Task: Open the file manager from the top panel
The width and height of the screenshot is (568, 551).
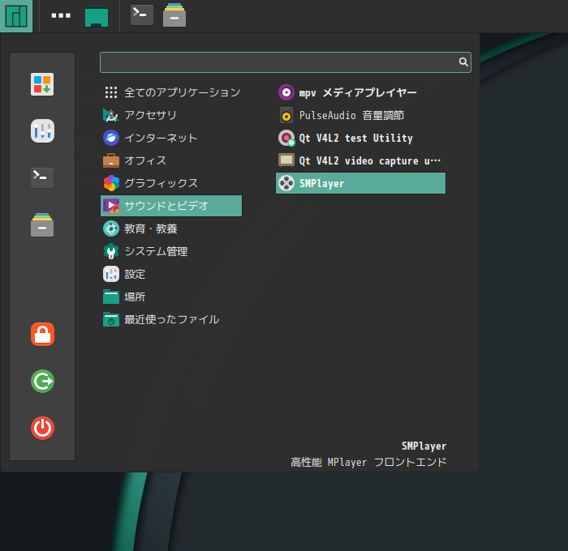Action: [174, 15]
